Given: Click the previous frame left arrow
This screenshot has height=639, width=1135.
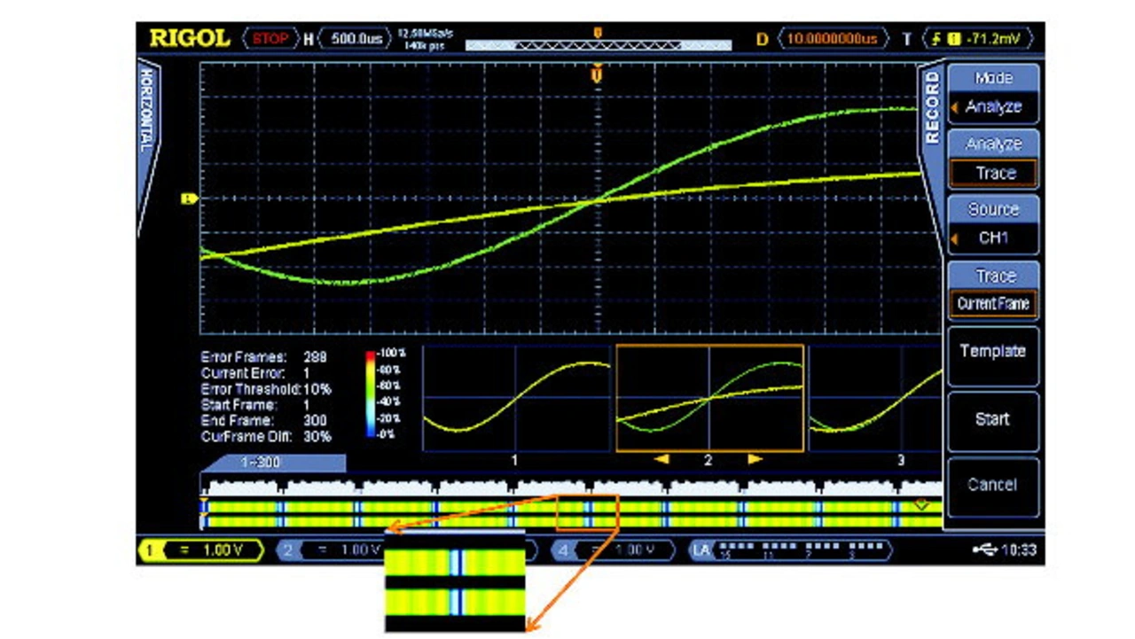Looking at the screenshot, I should pos(661,459).
